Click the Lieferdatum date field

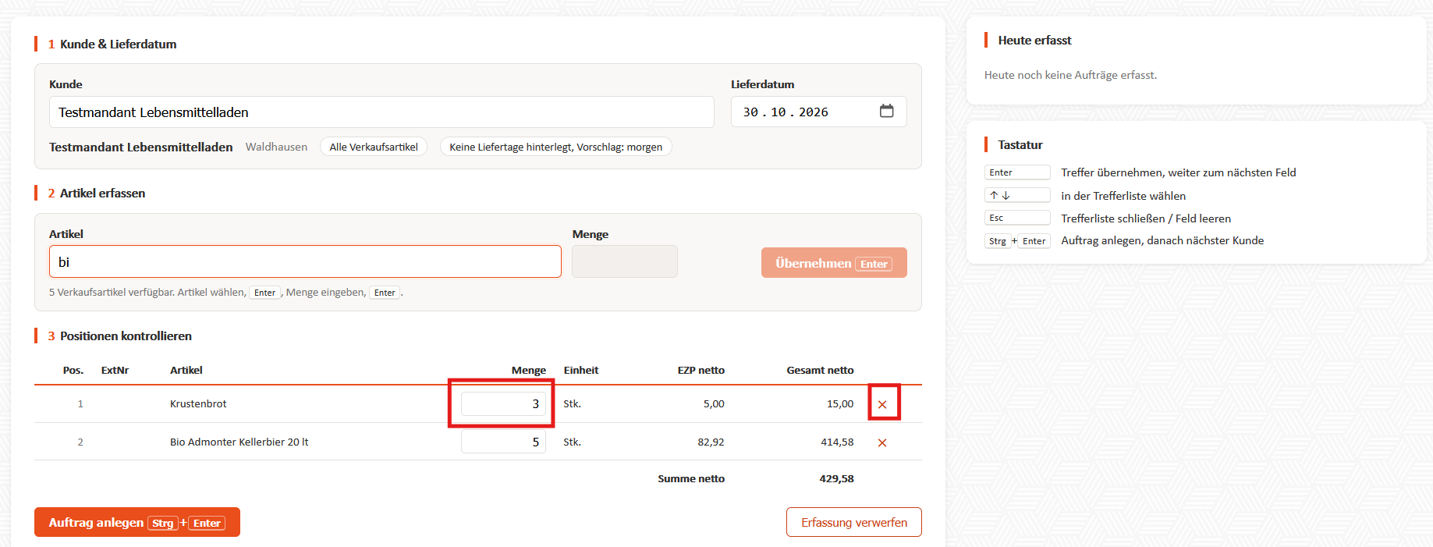[x=818, y=112]
